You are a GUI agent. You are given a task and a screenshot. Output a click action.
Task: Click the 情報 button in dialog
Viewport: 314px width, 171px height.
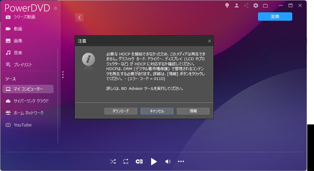(x=193, y=111)
